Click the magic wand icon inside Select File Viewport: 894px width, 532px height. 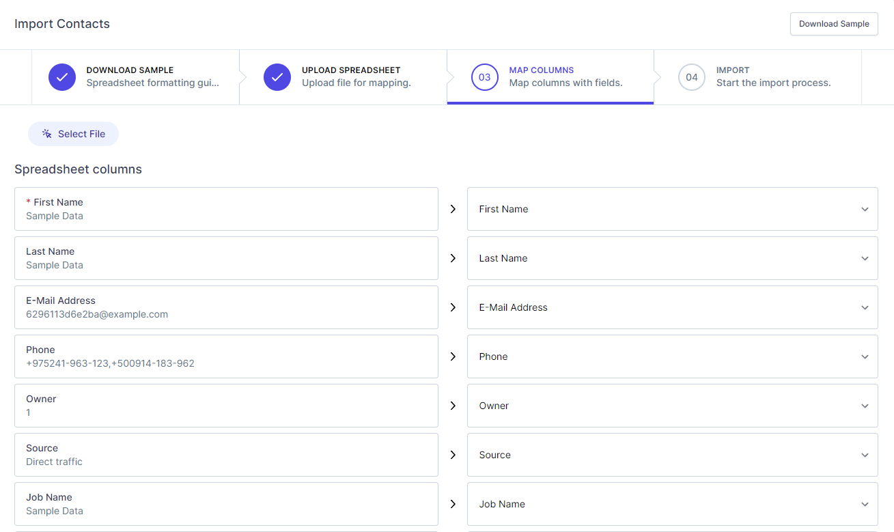pyautogui.click(x=46, y=133)
